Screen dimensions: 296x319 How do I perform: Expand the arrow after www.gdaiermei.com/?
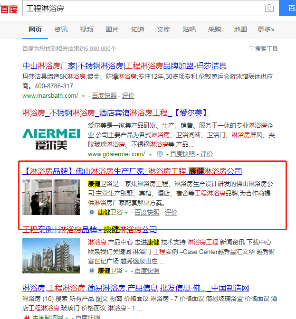[150, 155]
